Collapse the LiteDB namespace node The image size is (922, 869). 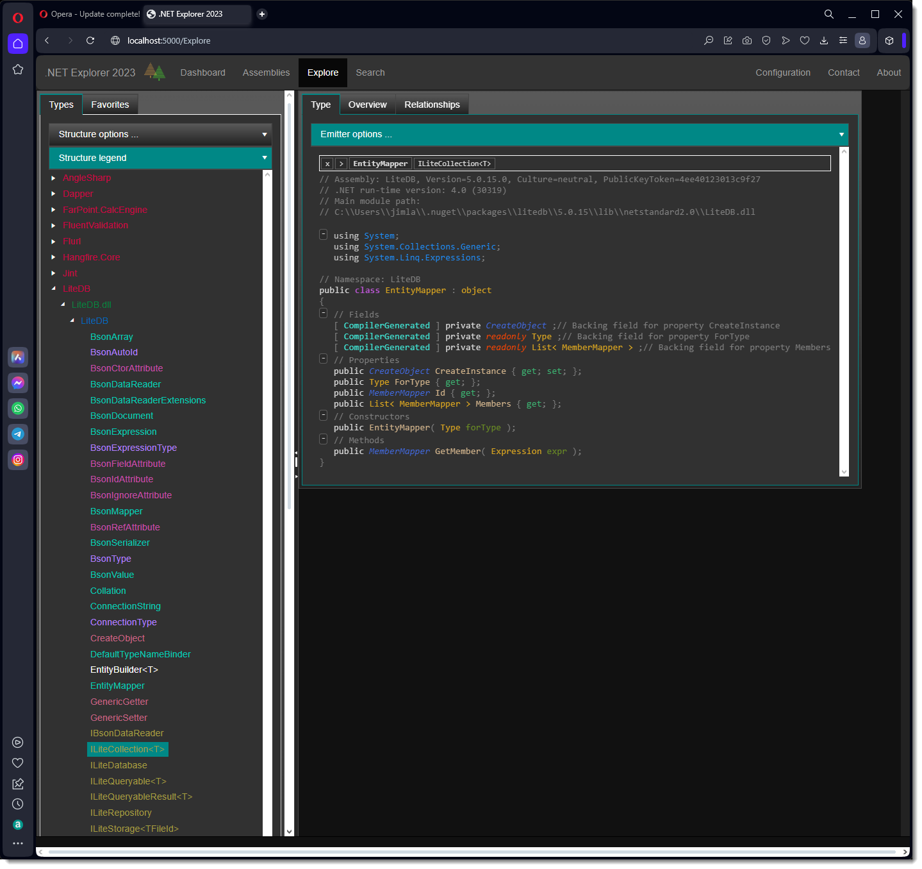tap(72, 321)
